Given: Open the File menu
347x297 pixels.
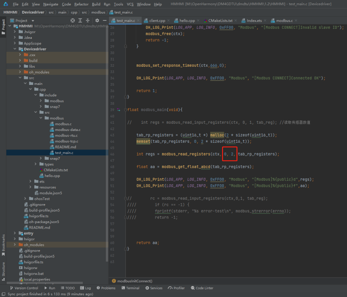Looking at the screenshot, I should pyautogui.click(x=16, y=4).
